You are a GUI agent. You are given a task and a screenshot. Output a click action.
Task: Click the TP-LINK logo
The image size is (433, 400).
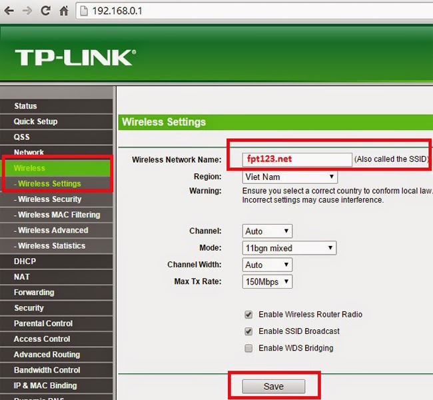click(x=75, y=57)
